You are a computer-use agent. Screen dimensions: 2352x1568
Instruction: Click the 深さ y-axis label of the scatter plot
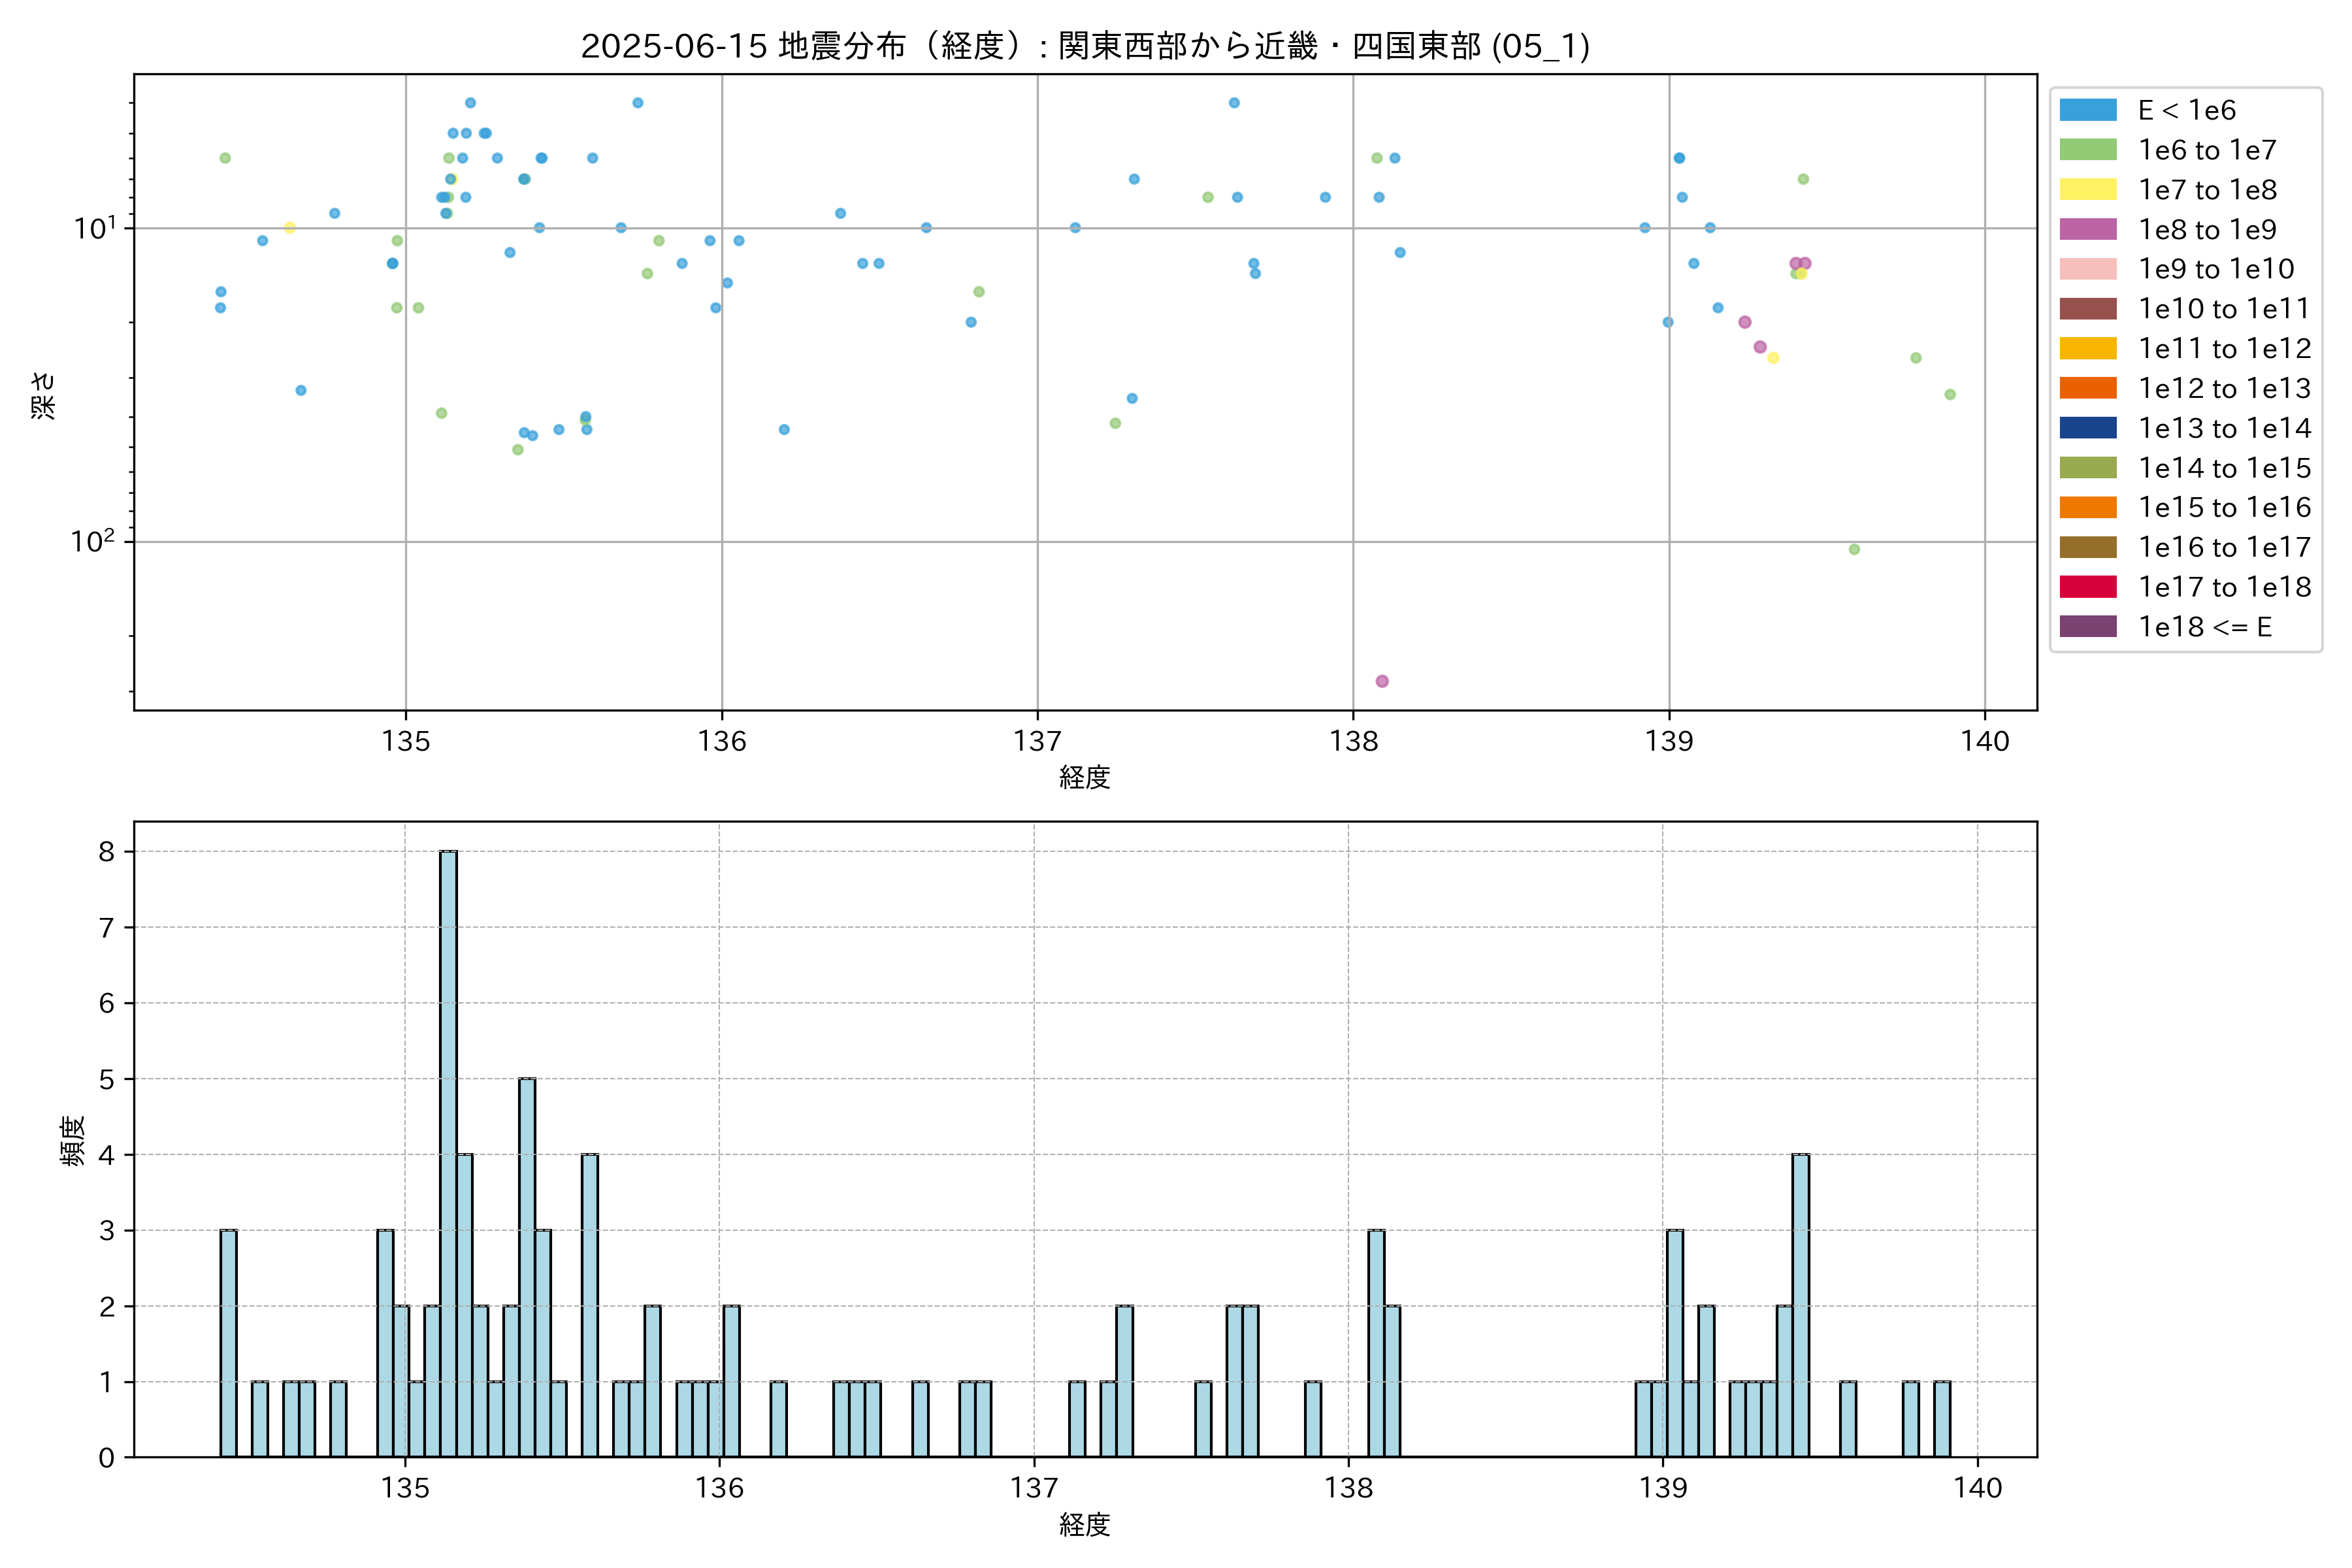[x=44, y=395]
